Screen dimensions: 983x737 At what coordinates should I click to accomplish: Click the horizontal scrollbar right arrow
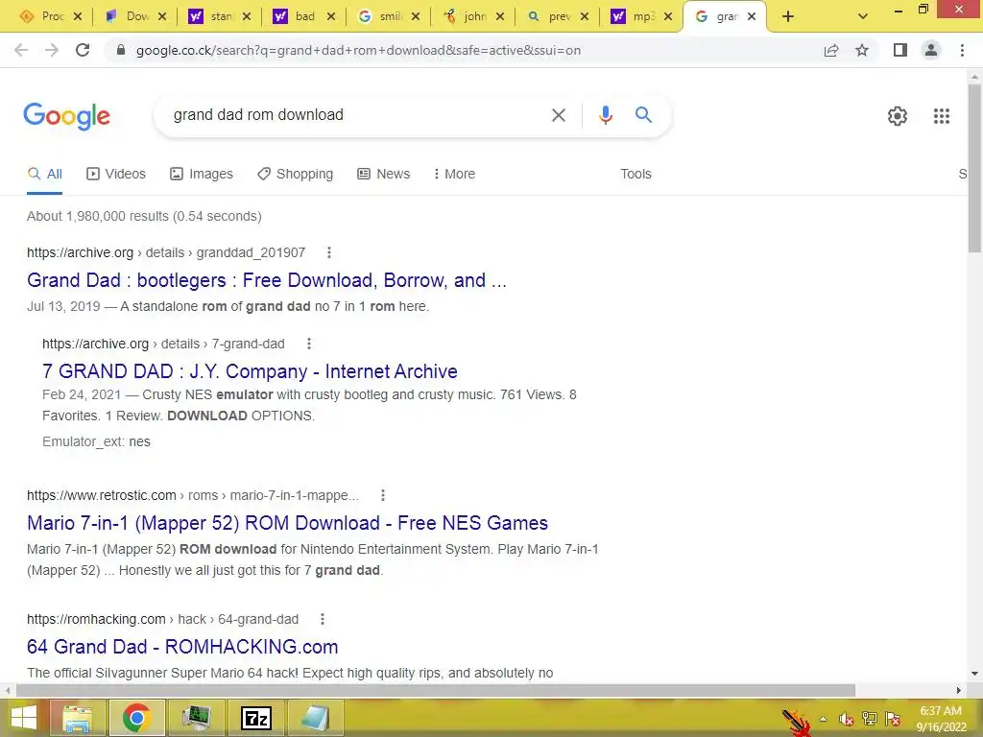click(x=959, y=691)
